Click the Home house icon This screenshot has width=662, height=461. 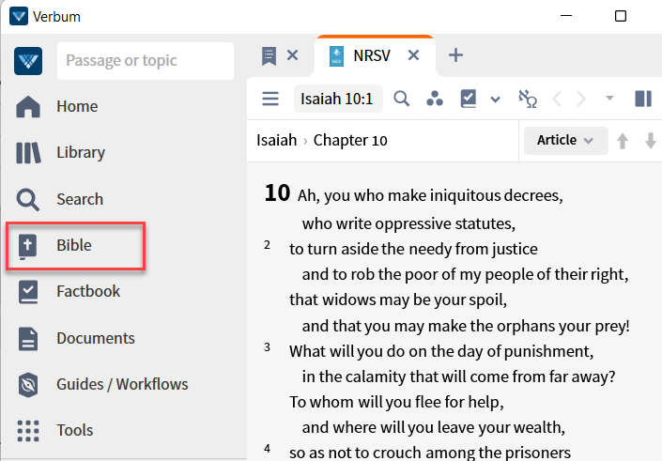(x=28, y=106)
